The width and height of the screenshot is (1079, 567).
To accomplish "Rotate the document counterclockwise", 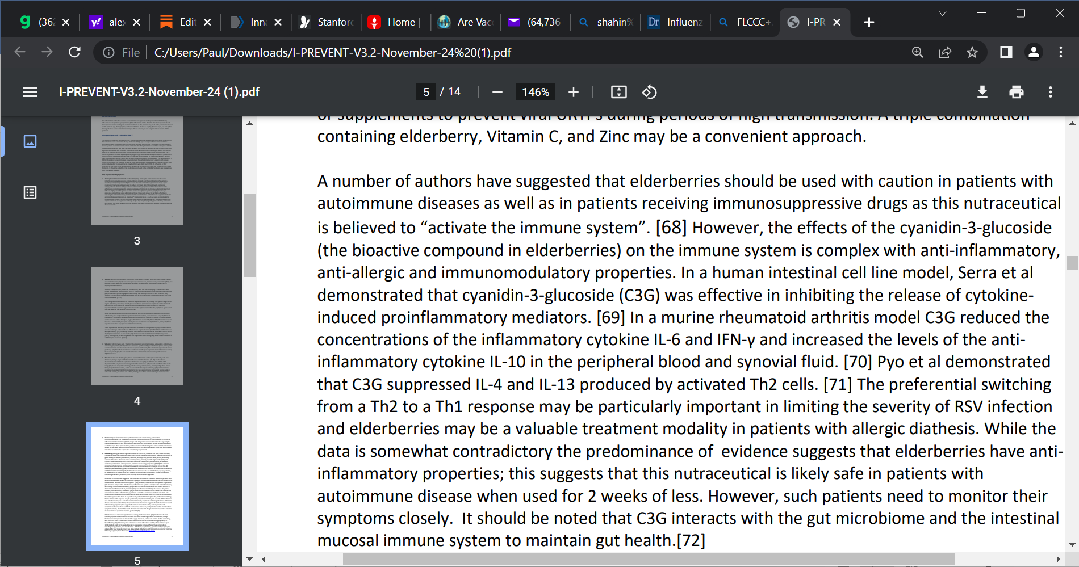I will pyautogui.click(x=649, y=92).
